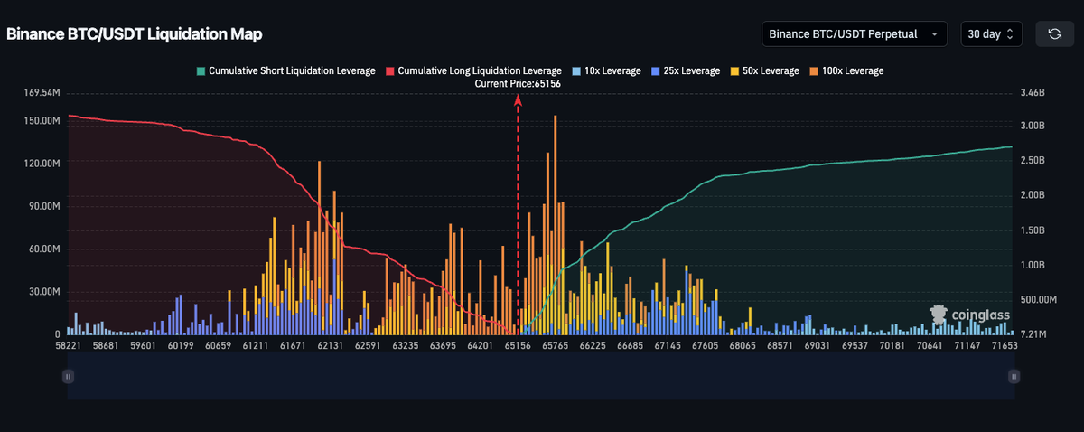Click the left handle of zoom slider

pyautogui.click(x=68, y=376)
